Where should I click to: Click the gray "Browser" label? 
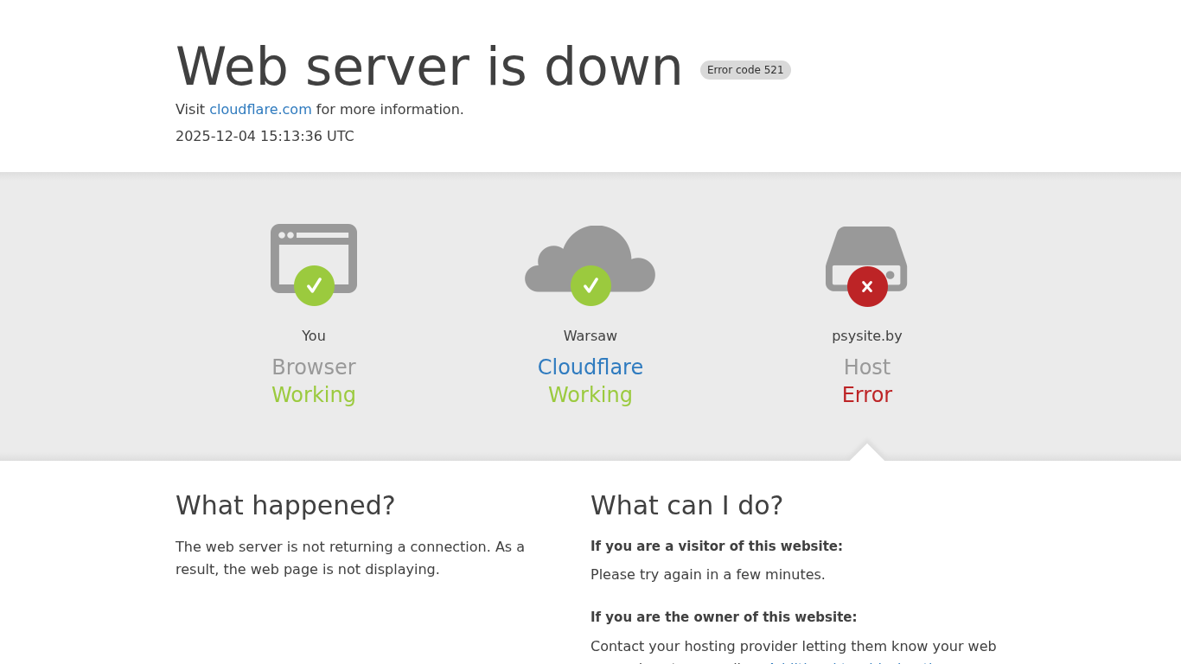click(x=314, y=367)
